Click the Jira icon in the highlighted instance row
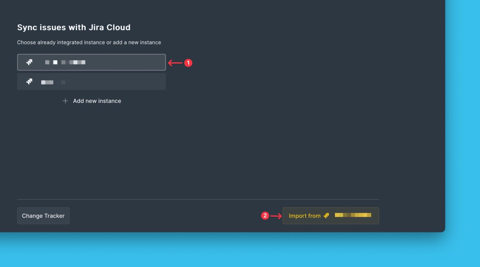 (29, 62)
